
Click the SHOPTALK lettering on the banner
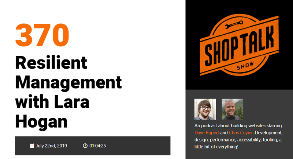(x=240, y=46)
